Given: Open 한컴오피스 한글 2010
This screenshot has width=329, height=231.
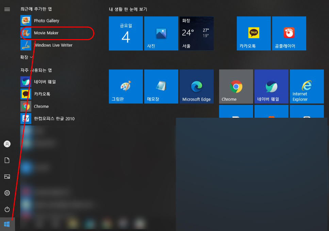Looking at the screenshot, I should tap(57, 118).
